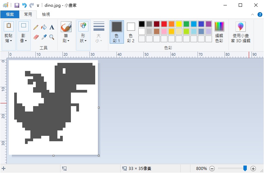Pick the brown color swatch

point(157,31)
